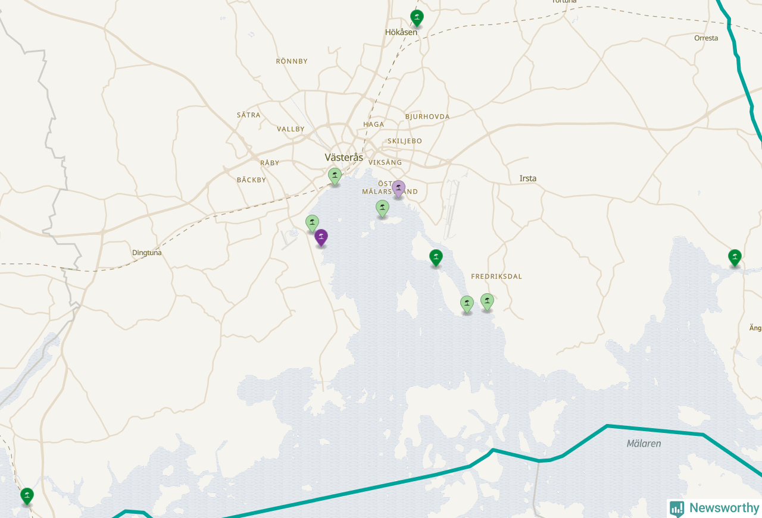
Task: Open the dark green beach marker in the bottom-left corner
Action: 27,497
